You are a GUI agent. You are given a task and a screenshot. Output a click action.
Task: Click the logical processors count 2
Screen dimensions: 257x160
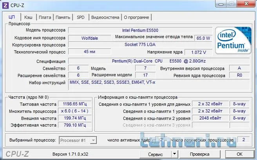[x=244, y=140]
